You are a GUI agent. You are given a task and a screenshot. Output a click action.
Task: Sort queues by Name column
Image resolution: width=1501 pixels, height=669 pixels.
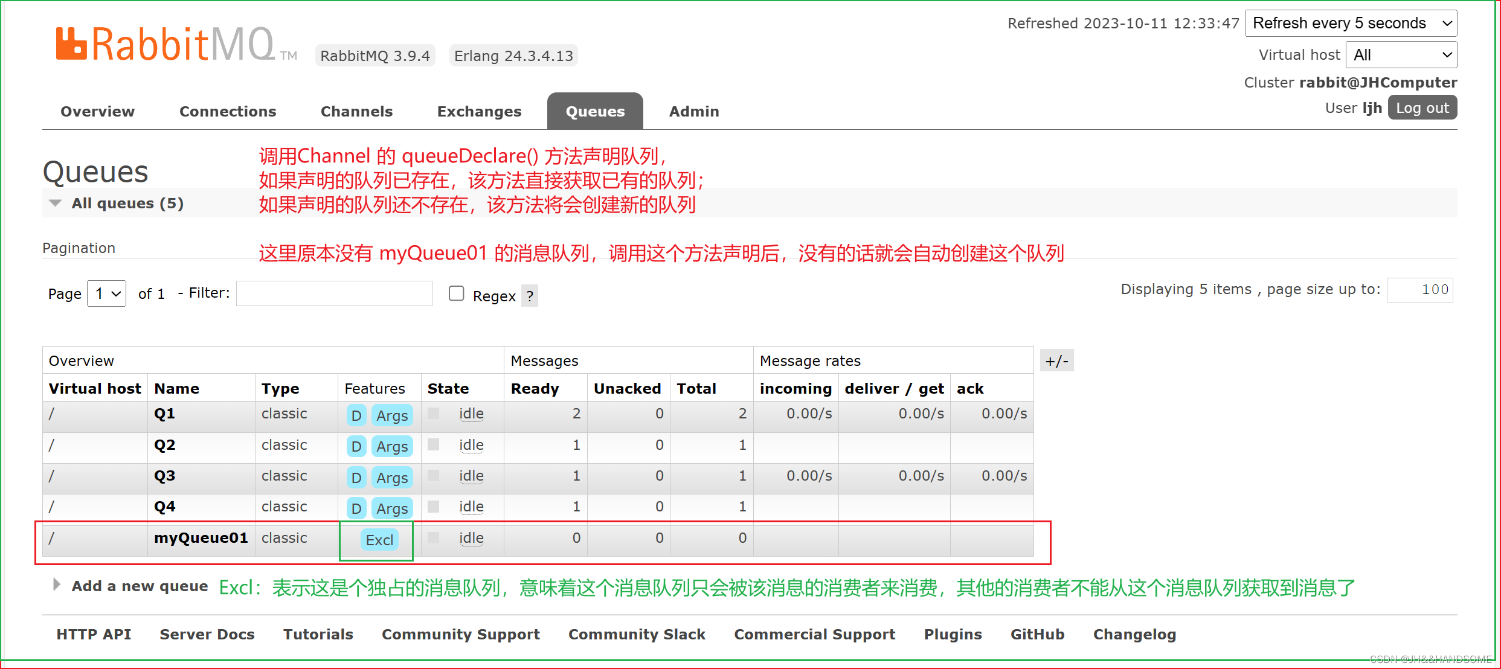177,388
